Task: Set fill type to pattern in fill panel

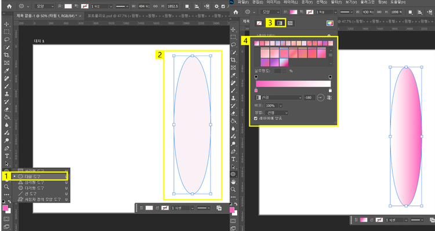Action: 290,23
